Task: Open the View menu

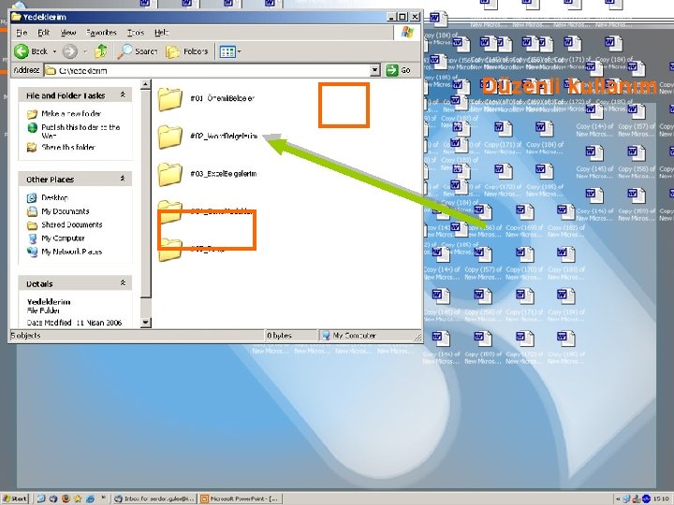Action: pyautogui.click(x=68, y=33)
